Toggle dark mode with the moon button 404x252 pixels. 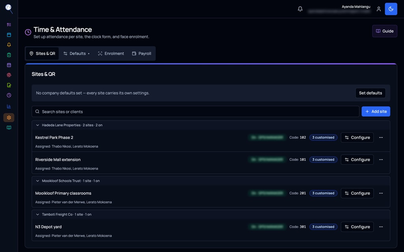391,9
